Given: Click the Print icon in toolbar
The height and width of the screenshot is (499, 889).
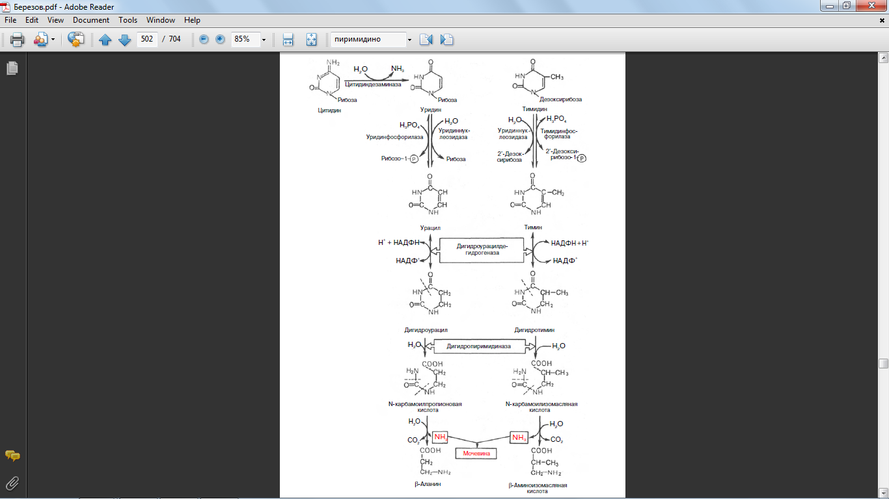Looking at the screenshot, I should coord(17,40).
